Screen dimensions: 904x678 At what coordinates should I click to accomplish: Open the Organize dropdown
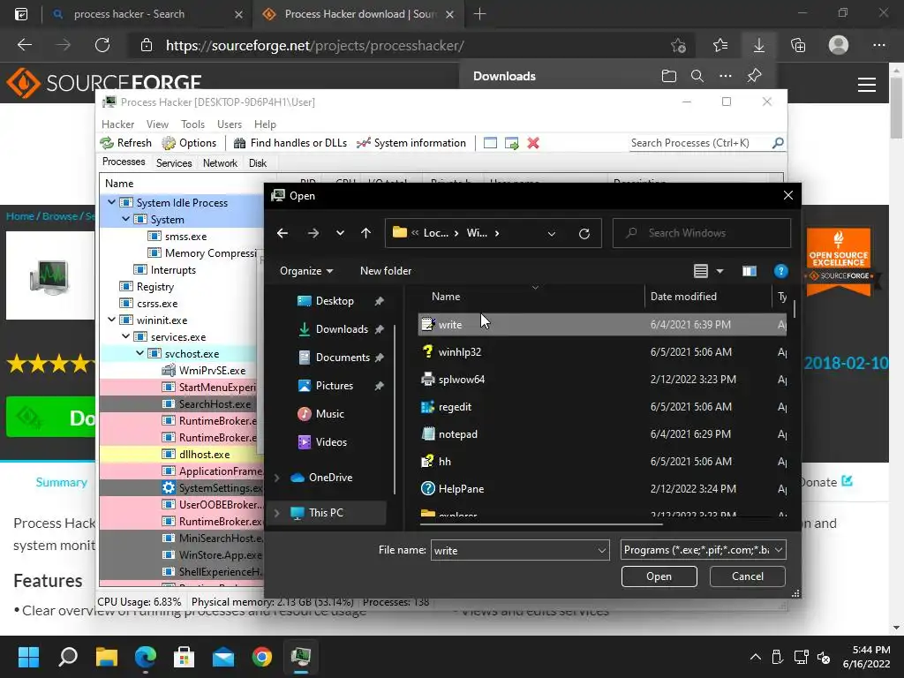tap(306, 271)
